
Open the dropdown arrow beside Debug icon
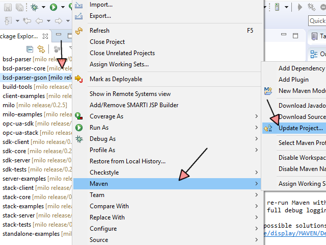point(43,7)
